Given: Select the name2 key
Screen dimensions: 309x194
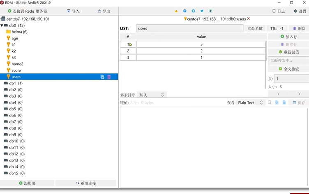Looking at the screenshot, I should [x=17, y=64].
